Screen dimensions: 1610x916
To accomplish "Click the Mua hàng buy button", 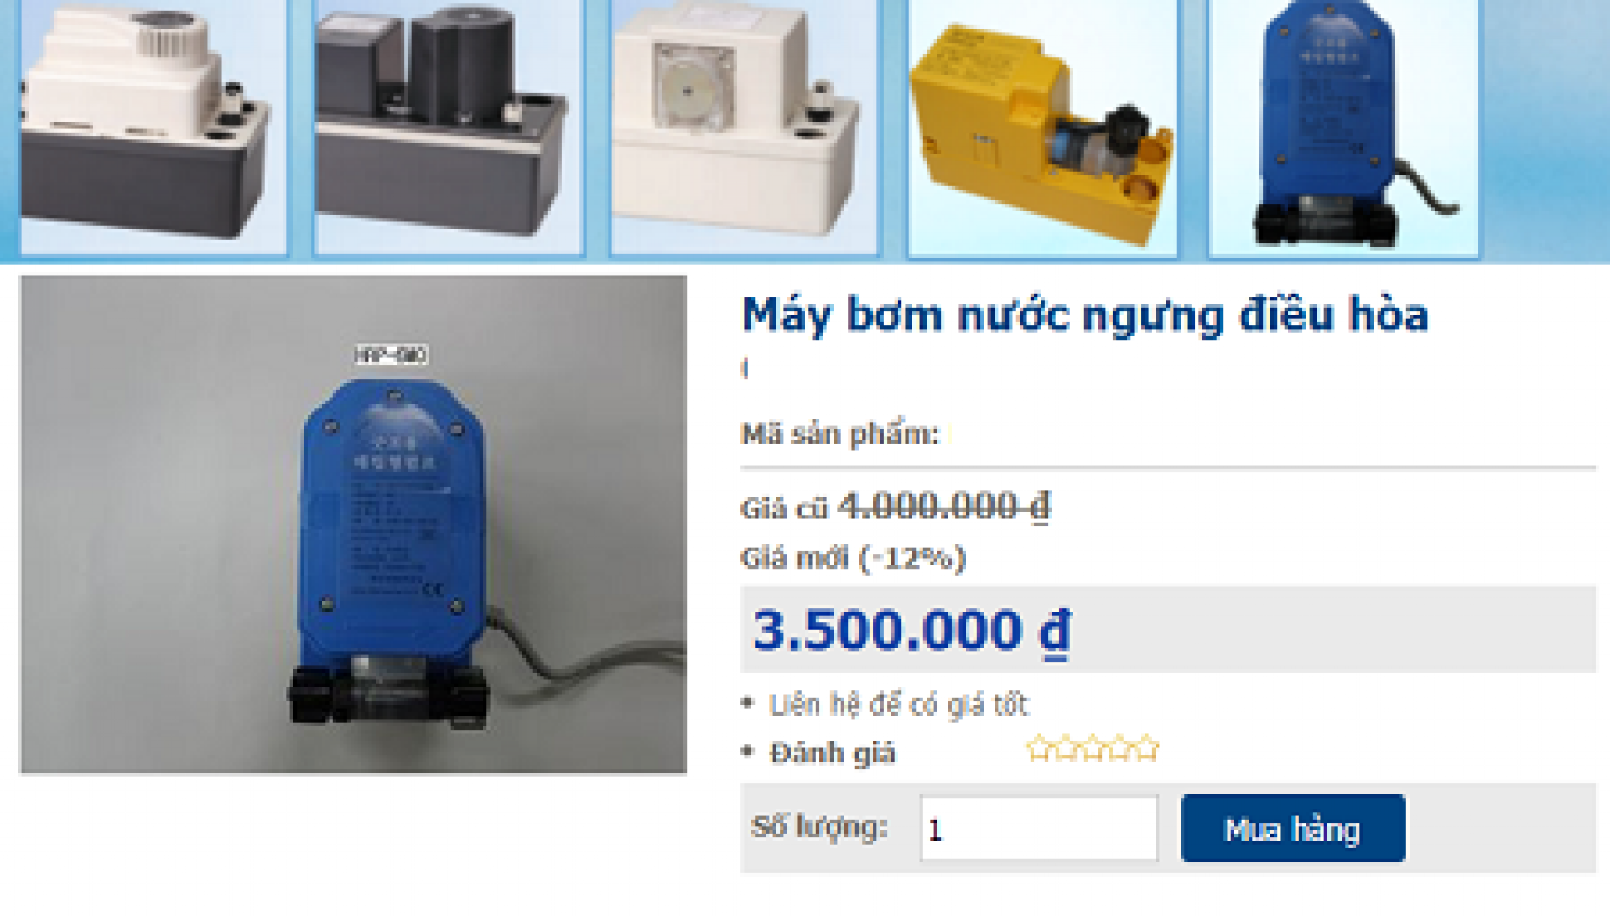I will pyautogui.click(x=1293, y=829).
